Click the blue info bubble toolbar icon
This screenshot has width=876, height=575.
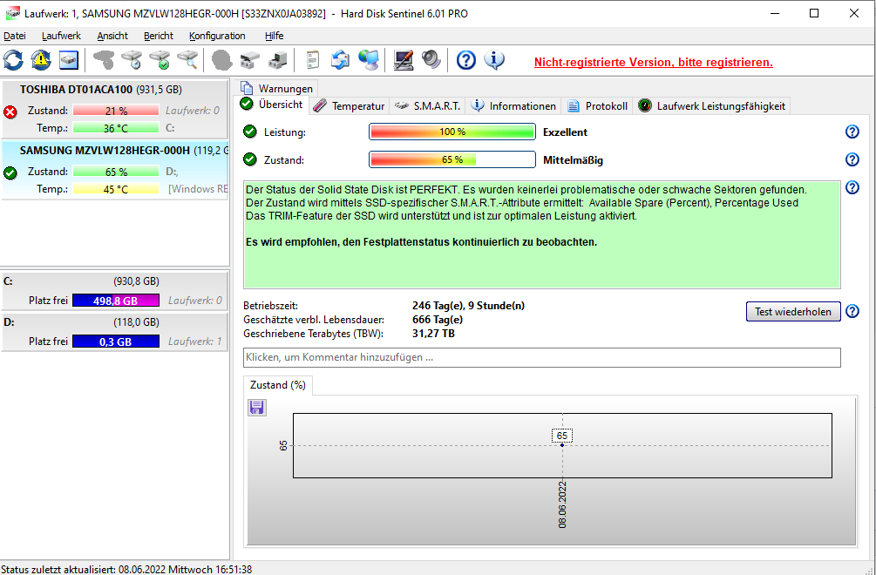[494, 60]
